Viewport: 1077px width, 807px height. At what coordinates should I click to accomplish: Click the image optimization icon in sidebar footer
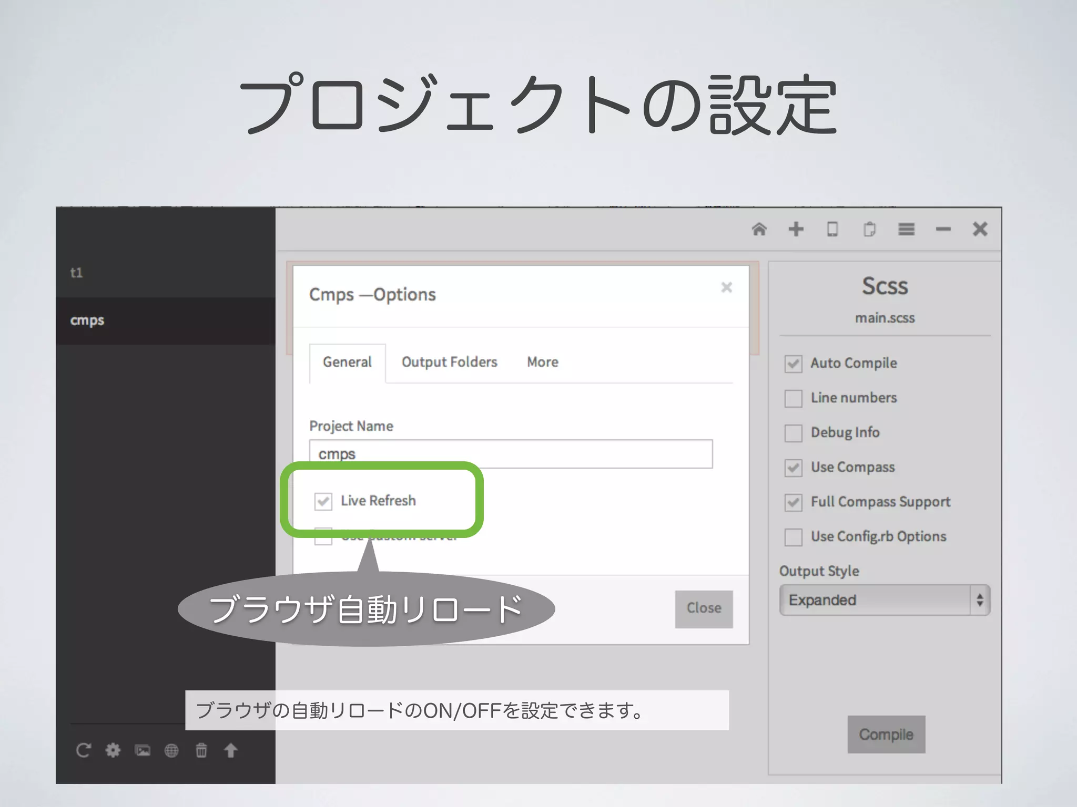pyautogui.click(x=143, y=750)
